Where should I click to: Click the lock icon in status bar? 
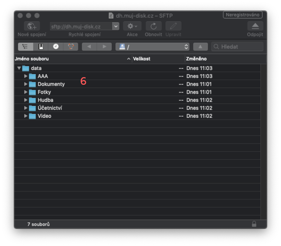click(x=254, y=224)
